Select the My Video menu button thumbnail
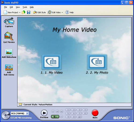This screenshot has width=134, height=122. click(x=51, y=62)
